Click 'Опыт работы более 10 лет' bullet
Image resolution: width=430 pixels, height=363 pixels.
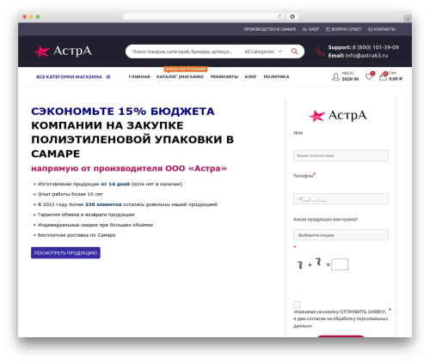point(71,194)
